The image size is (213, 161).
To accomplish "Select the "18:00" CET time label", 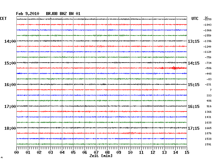I will (10, 128).
